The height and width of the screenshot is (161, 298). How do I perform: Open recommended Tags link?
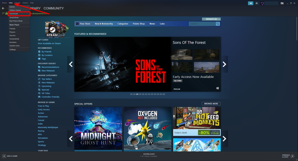coord(44,59)
